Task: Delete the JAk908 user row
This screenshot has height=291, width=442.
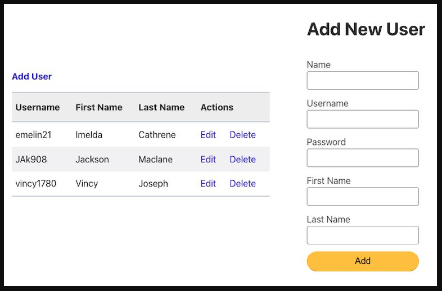Action: (242, 160)
